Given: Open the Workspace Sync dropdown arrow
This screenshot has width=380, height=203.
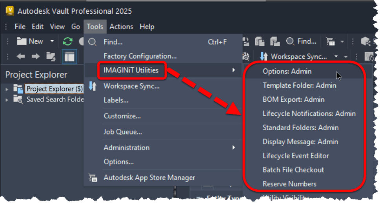Looking at the screenshot, I should pos(336,57).
